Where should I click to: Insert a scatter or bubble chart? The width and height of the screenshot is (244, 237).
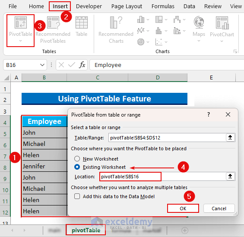[x=159, y=42]
